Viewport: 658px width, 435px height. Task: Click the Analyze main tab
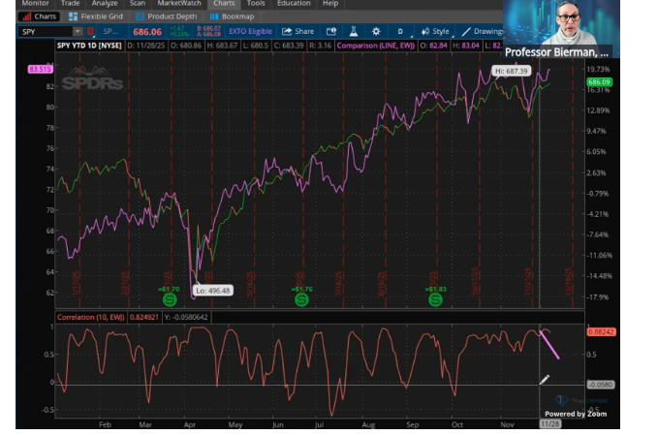(104, 4)
